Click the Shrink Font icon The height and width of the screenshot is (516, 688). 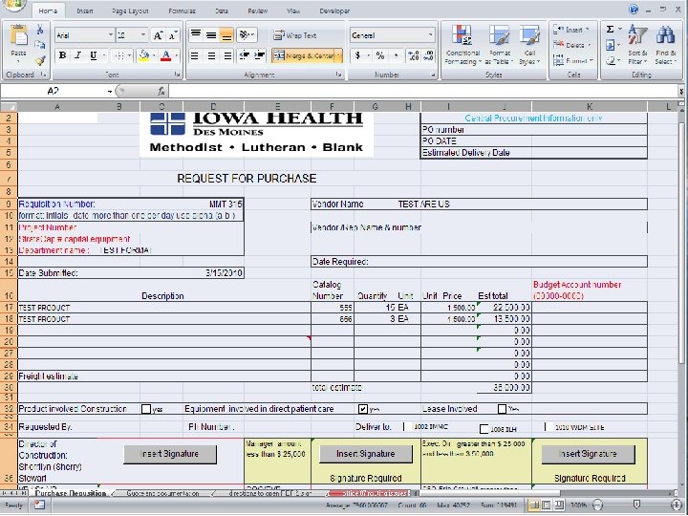click(172, 35)
